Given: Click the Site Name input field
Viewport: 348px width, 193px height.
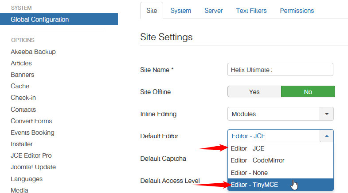Looking at the screenshot, I should coord(280,69).
